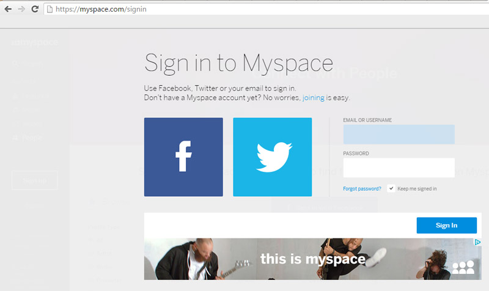
Task: Click the Myspace people logo in banner
Action: pos(463,267)
